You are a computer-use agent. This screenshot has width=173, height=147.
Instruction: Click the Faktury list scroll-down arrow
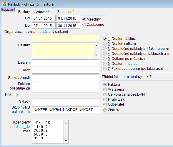click(96, 55)
